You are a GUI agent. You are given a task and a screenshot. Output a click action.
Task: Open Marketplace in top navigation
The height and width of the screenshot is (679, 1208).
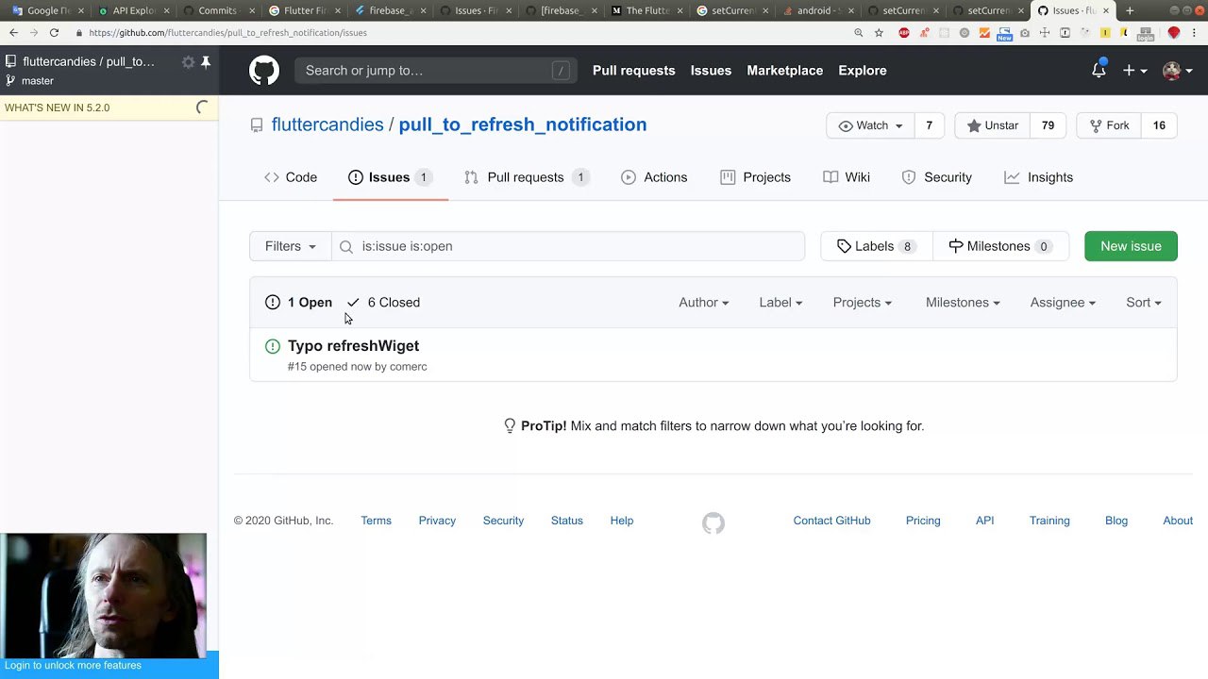click(x=785, y=71)
